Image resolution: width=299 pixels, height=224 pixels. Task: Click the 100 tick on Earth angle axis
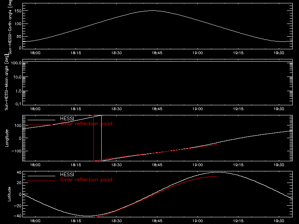coord(19,24)
